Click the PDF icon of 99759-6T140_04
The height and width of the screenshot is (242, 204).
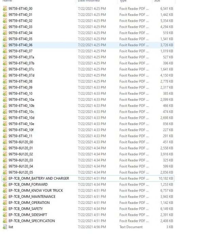click(5, 33)
